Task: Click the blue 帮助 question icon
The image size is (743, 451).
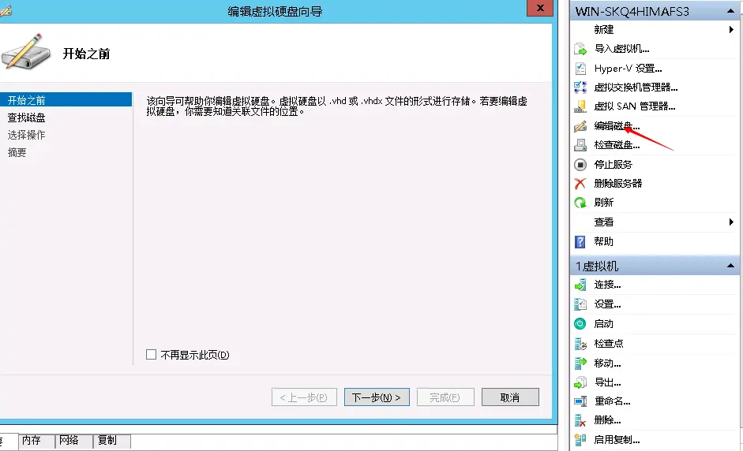Action: tap(580, 242)
